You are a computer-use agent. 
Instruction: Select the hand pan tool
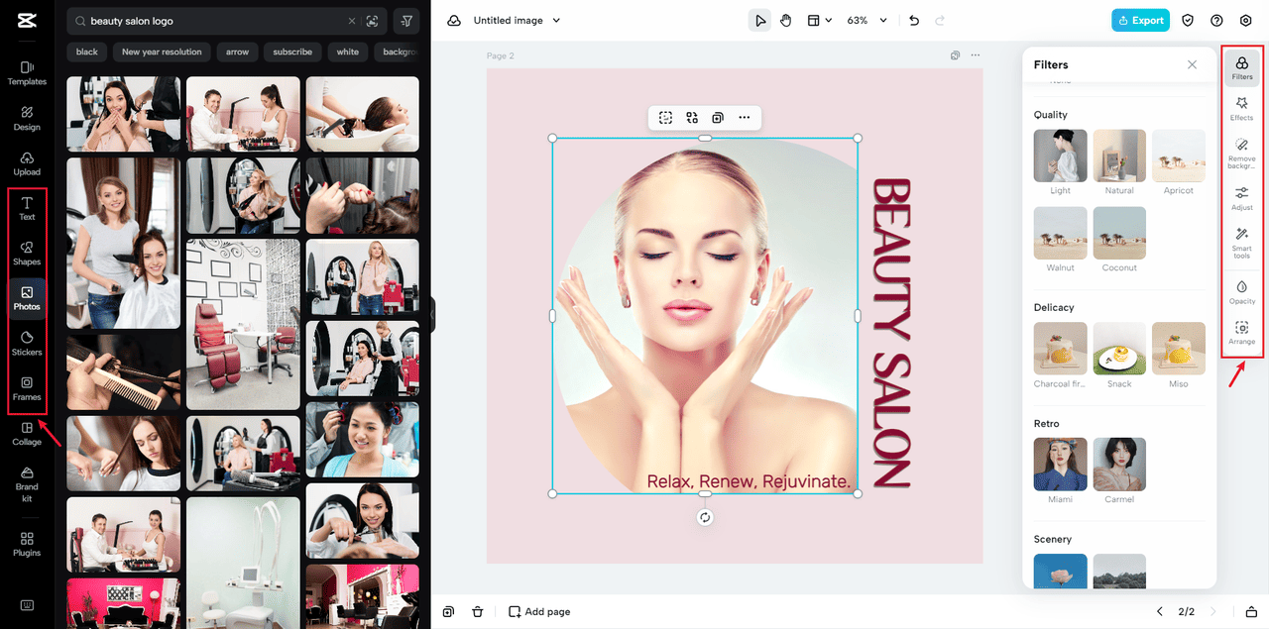coord(786,21)
